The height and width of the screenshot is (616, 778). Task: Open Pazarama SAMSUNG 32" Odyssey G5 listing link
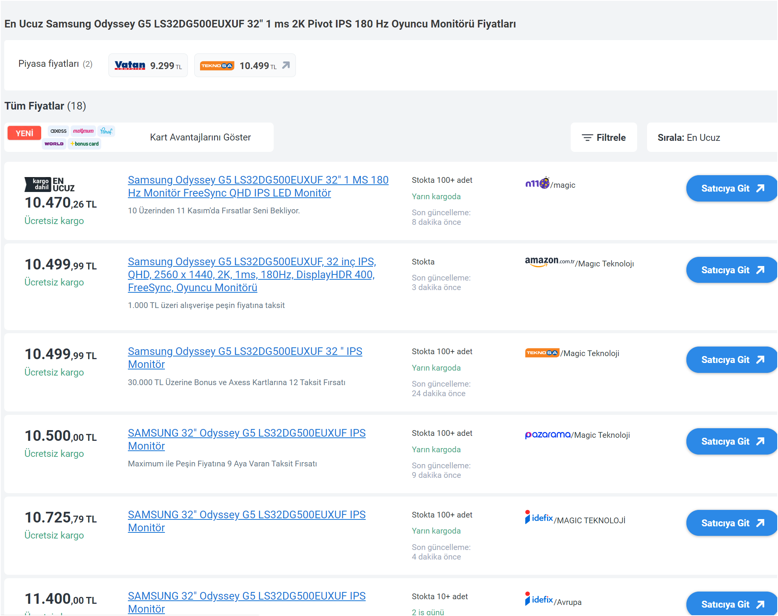[x=247, y=439]
